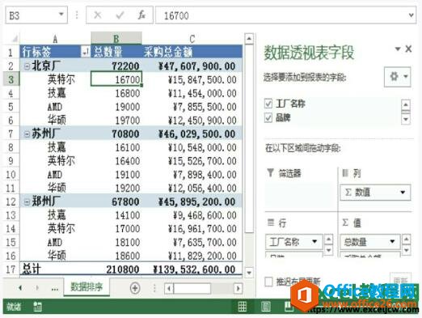Screen dimensions: 422x318
Task: Click the select-all corner triangle
Action: (15, 39)
